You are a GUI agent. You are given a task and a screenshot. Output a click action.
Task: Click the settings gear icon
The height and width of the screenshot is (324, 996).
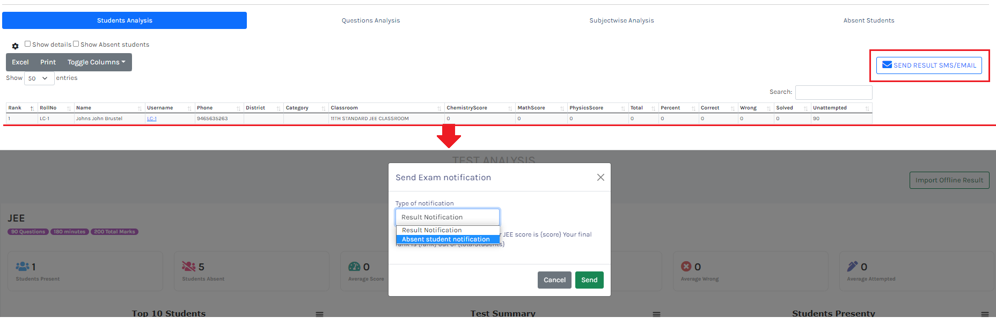(x=15, y=46)
